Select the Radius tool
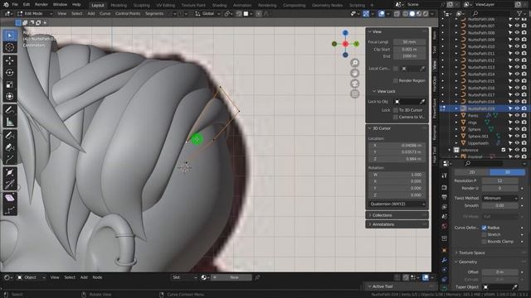531x298 pixels. coord(10,172)
